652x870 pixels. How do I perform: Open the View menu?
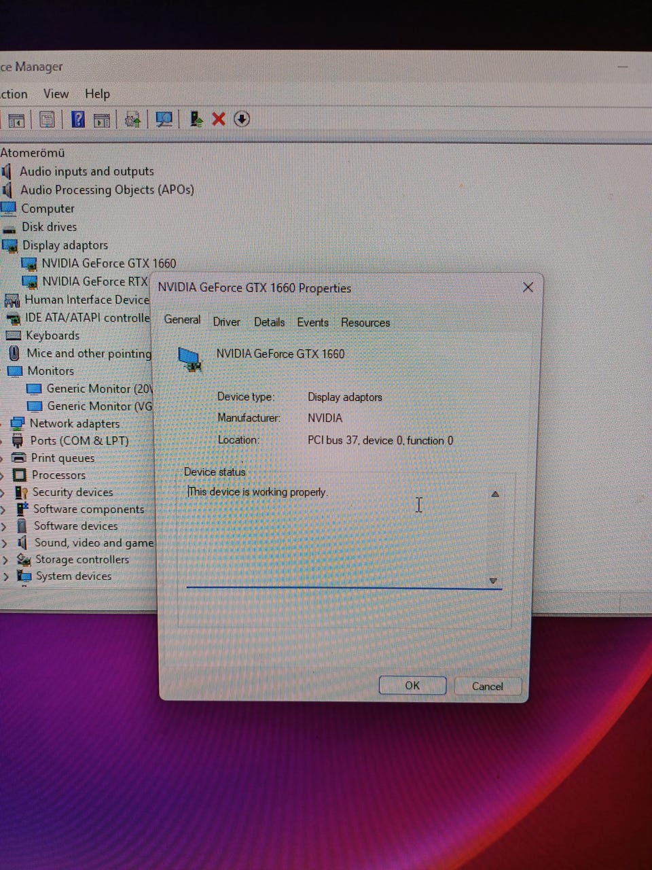56,94
